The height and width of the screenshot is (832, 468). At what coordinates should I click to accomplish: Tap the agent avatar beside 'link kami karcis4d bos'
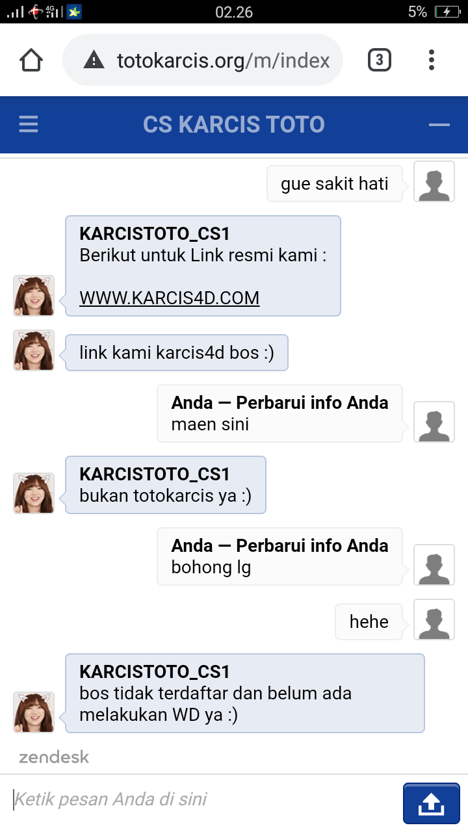point(34,350)
